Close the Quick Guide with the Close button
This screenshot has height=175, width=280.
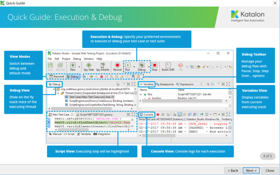click(x=270, y=170)
